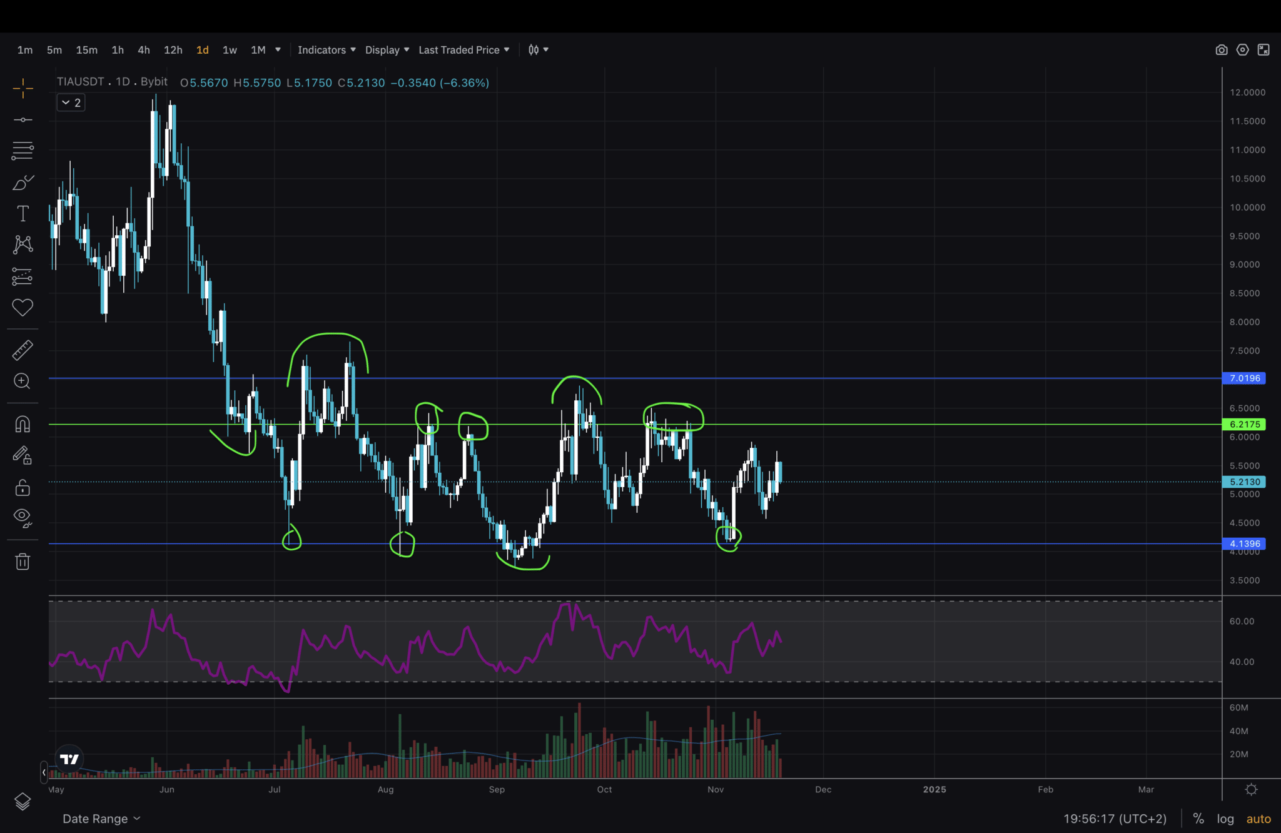Switch to 1w timeframe

pyautogui.click(x=230, y=50)
